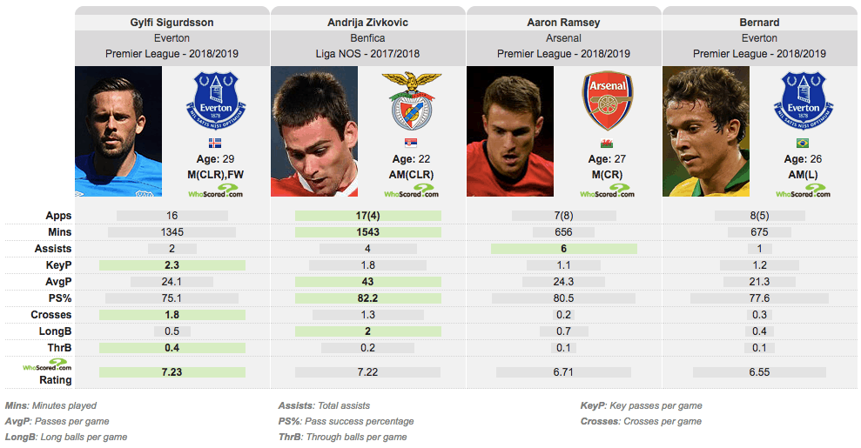The image size is (861, 448).
Task: Click Zivkovic's highlighted PS% bar 82.2
Action: 368,298
